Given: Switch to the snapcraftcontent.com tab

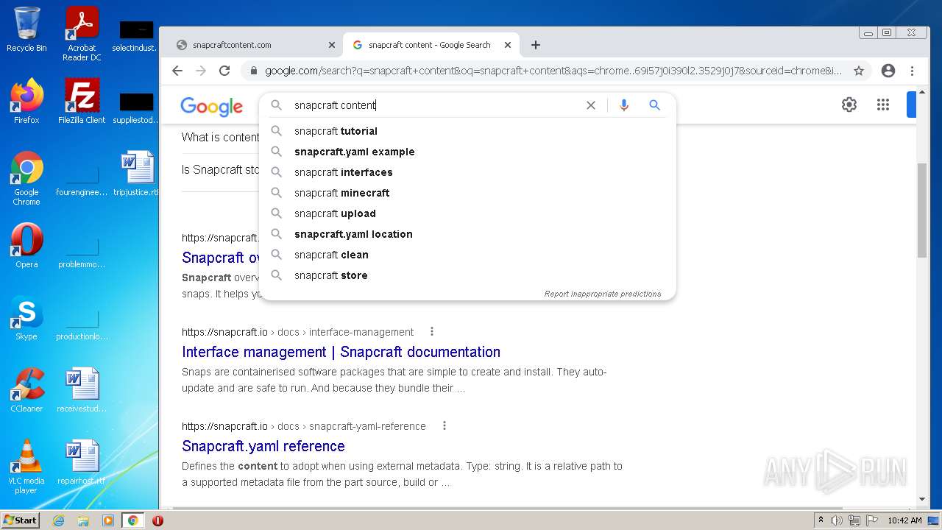Looking at the screenshot, I should pyautogui.click(x=250, y=45).
